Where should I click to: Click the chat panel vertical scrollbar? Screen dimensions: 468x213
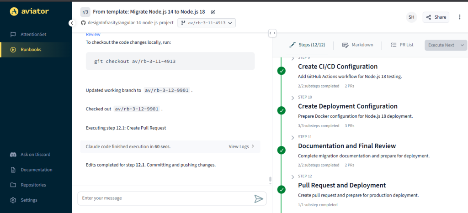270,179
